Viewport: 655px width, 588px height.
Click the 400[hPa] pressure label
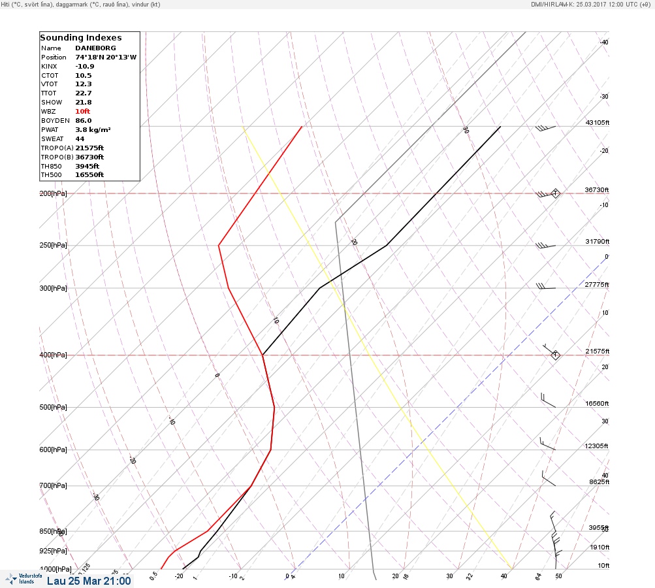tap(53, 355)
